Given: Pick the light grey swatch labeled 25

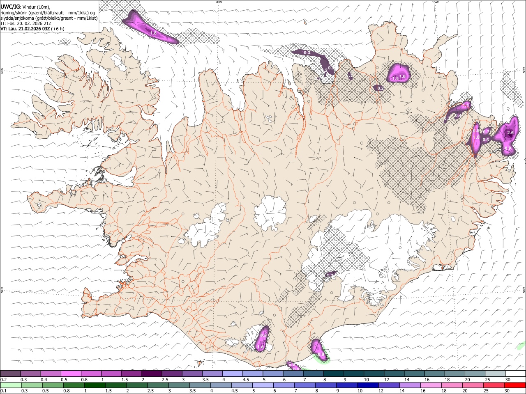Looking at the screenshot, I should coord(496,373).
